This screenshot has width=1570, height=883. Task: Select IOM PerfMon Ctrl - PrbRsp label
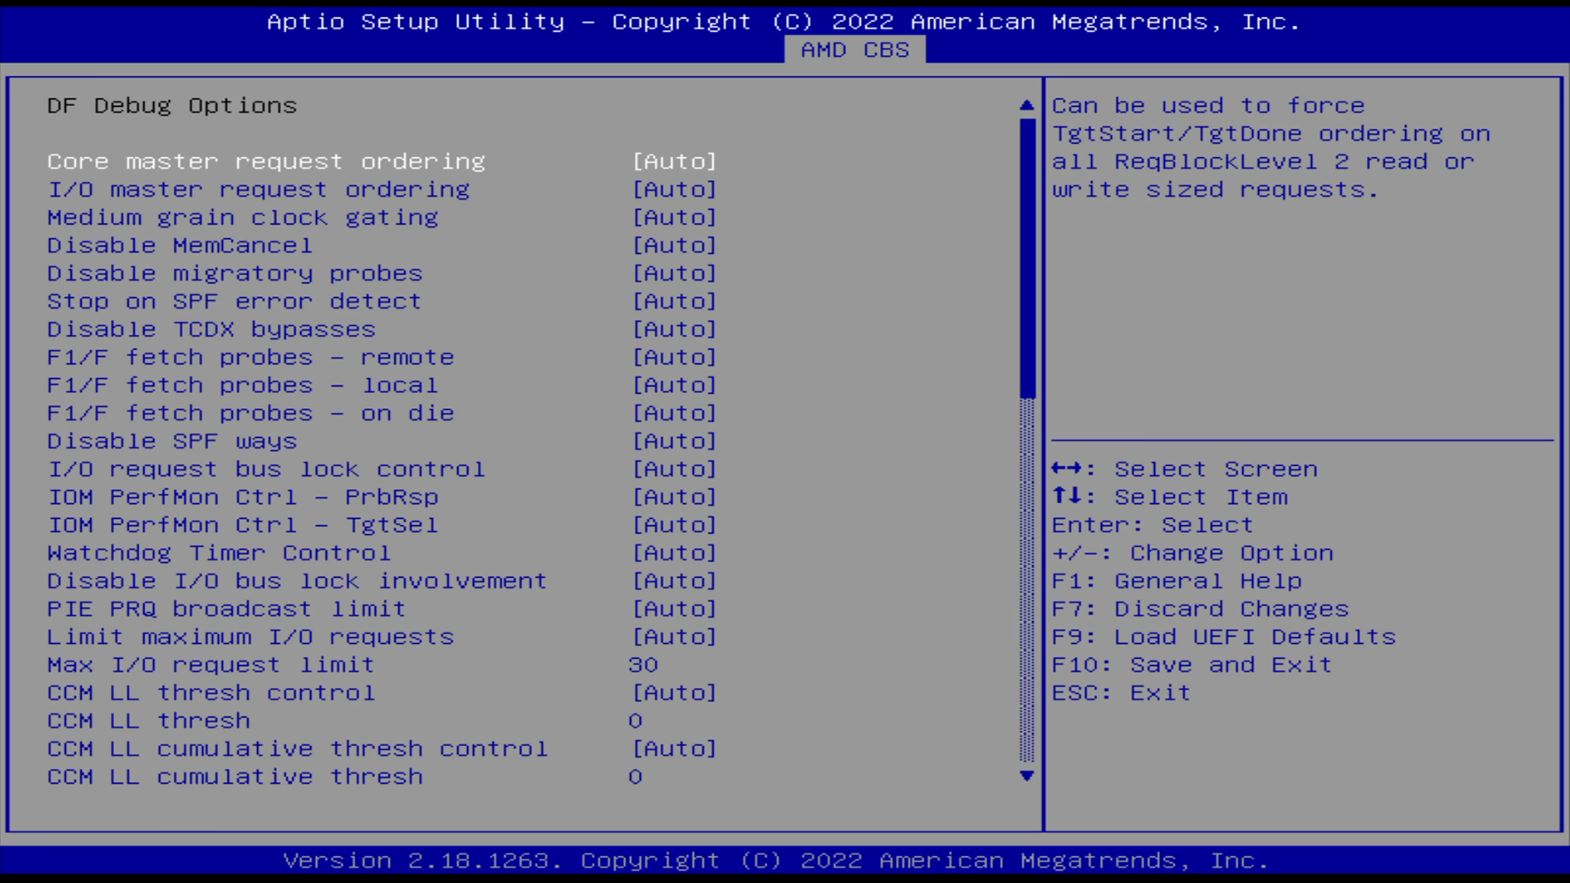click(242, 497)
